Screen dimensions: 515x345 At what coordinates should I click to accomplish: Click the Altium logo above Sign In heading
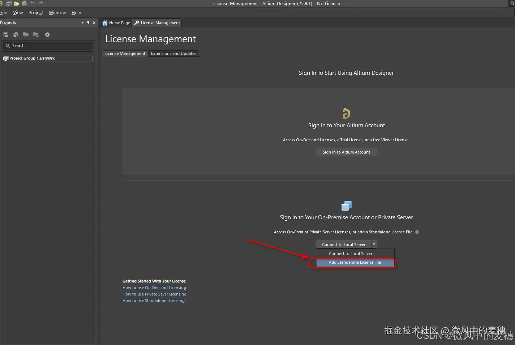coord(346,113)
